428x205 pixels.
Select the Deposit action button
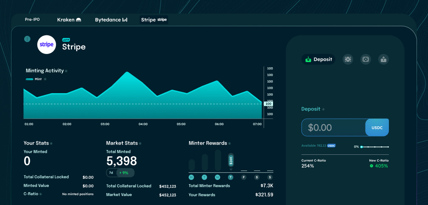[318, 59]
